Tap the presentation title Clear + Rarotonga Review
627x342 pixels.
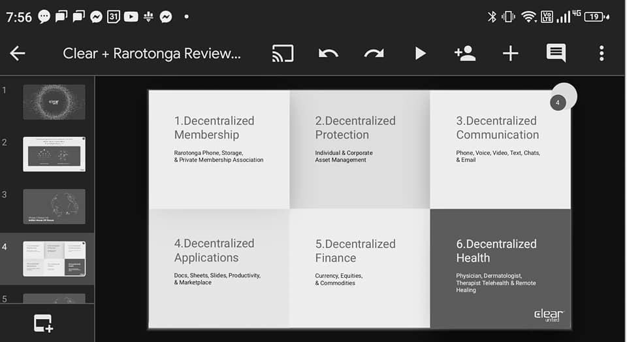pyautogui.click(x=152, y=54)
